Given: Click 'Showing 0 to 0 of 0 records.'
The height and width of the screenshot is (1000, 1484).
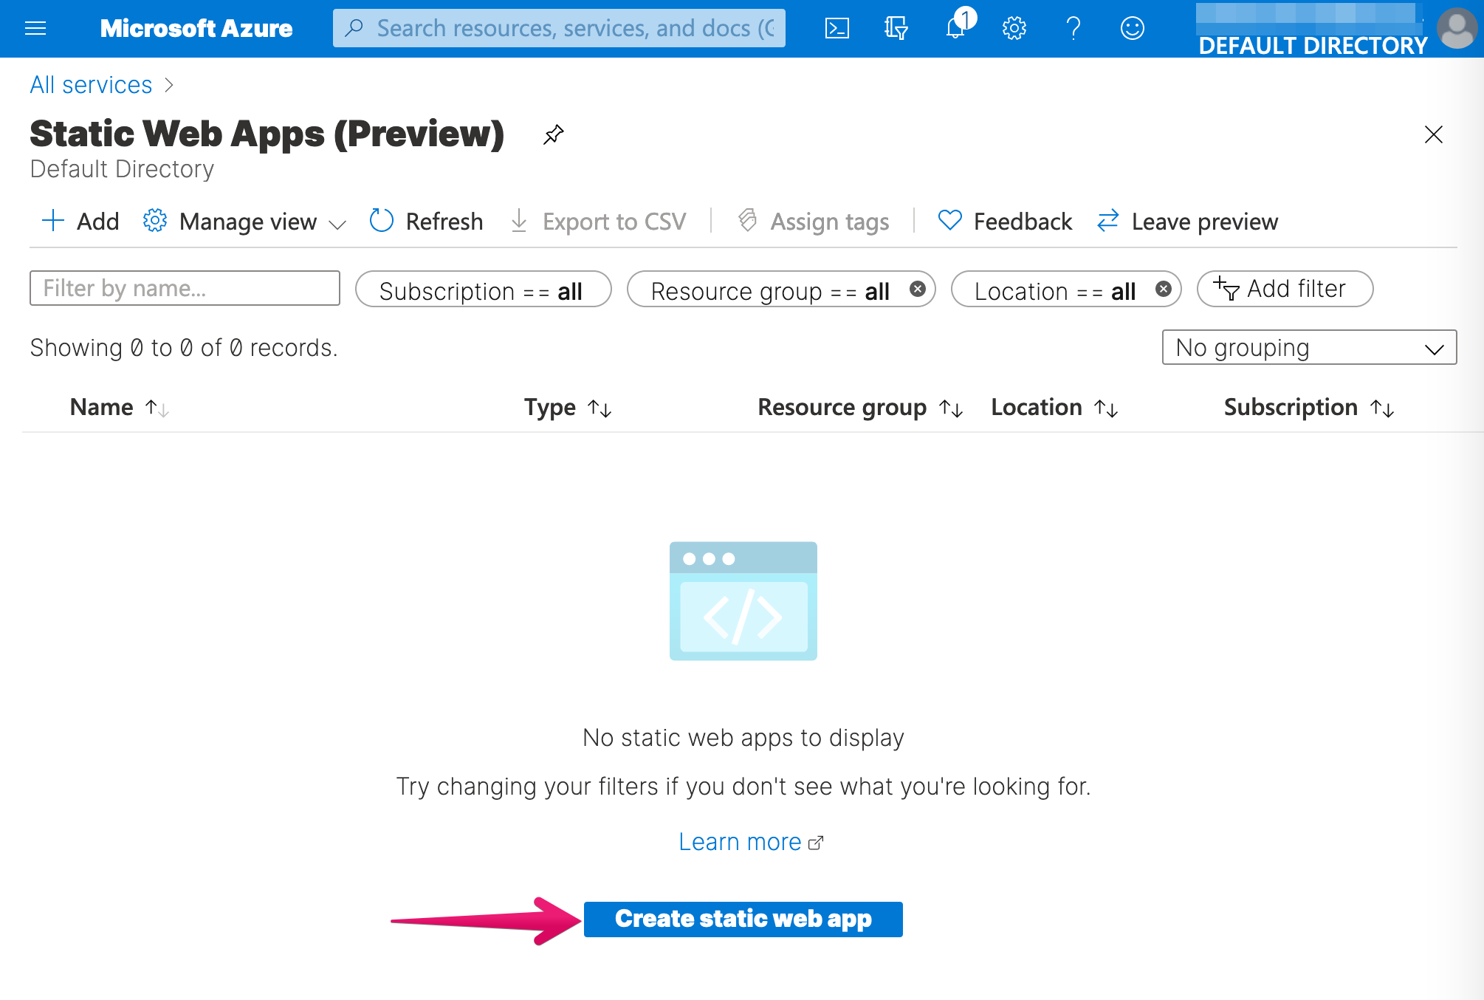Looking at the screenshot, I should [184, 347].
